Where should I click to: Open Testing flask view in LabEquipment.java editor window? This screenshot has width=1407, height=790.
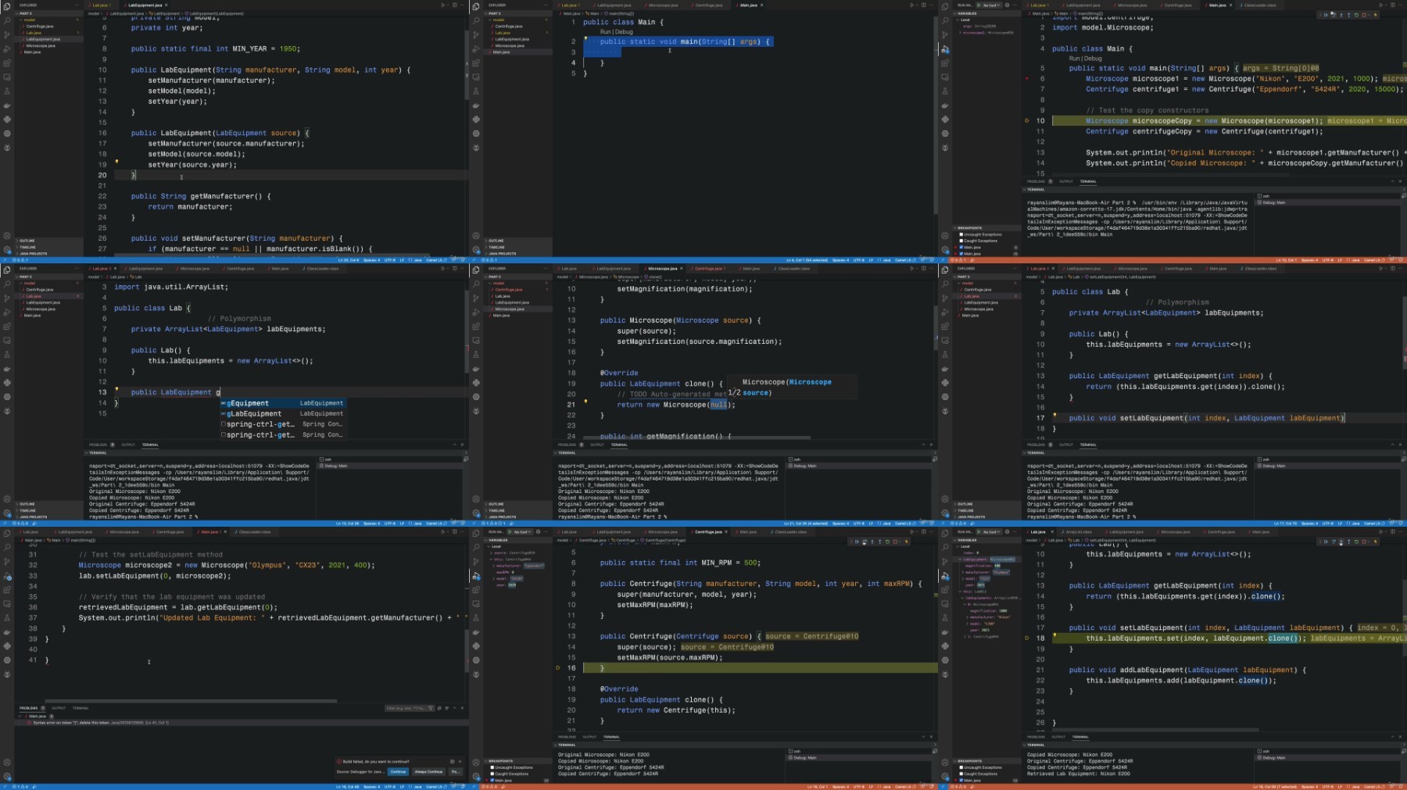pyautogui.click(x=7, y=91)
